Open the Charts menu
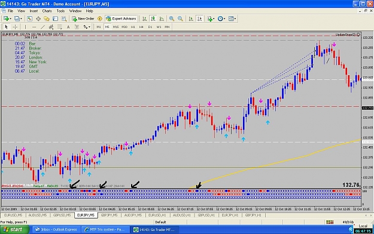The width and height of the screenshot is (374, 234). click(x=47, y=11)
